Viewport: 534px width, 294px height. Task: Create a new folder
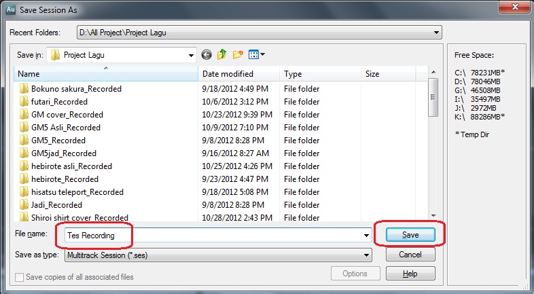pyautogui.click(x=238, y=54)
